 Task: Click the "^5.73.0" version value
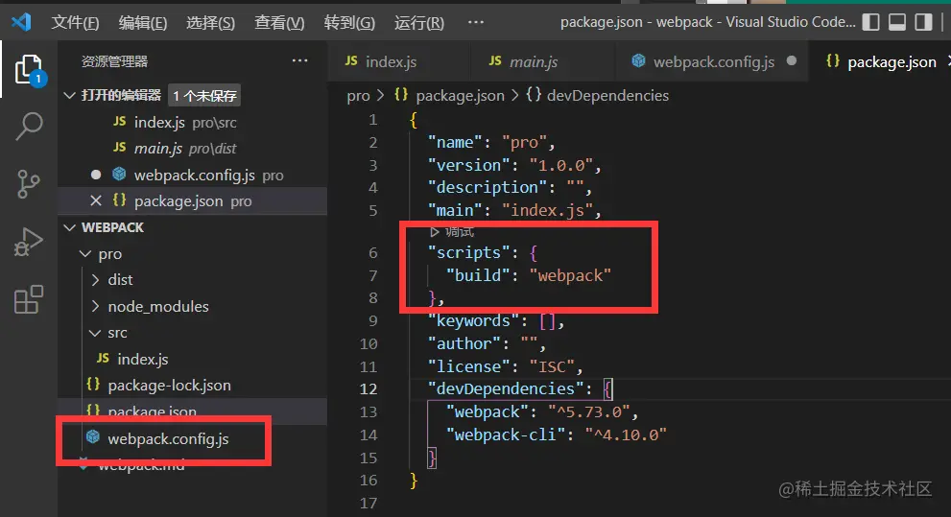click(x=589, y=412)
